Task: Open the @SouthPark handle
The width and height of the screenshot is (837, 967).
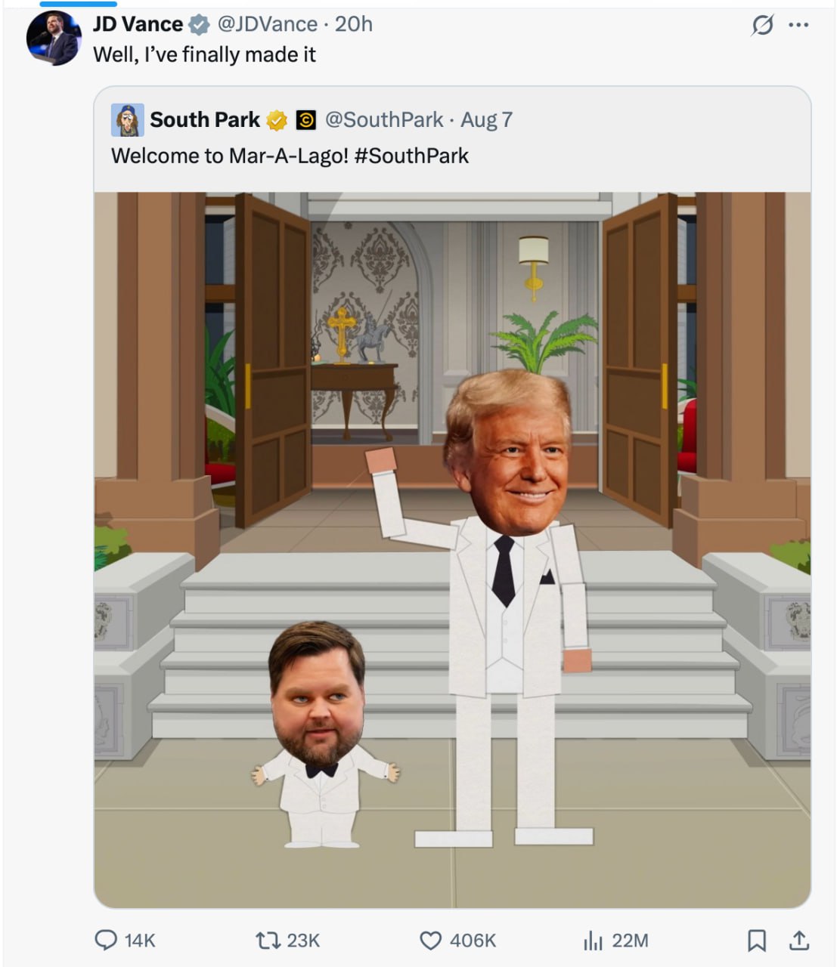Action: point(384,120)
